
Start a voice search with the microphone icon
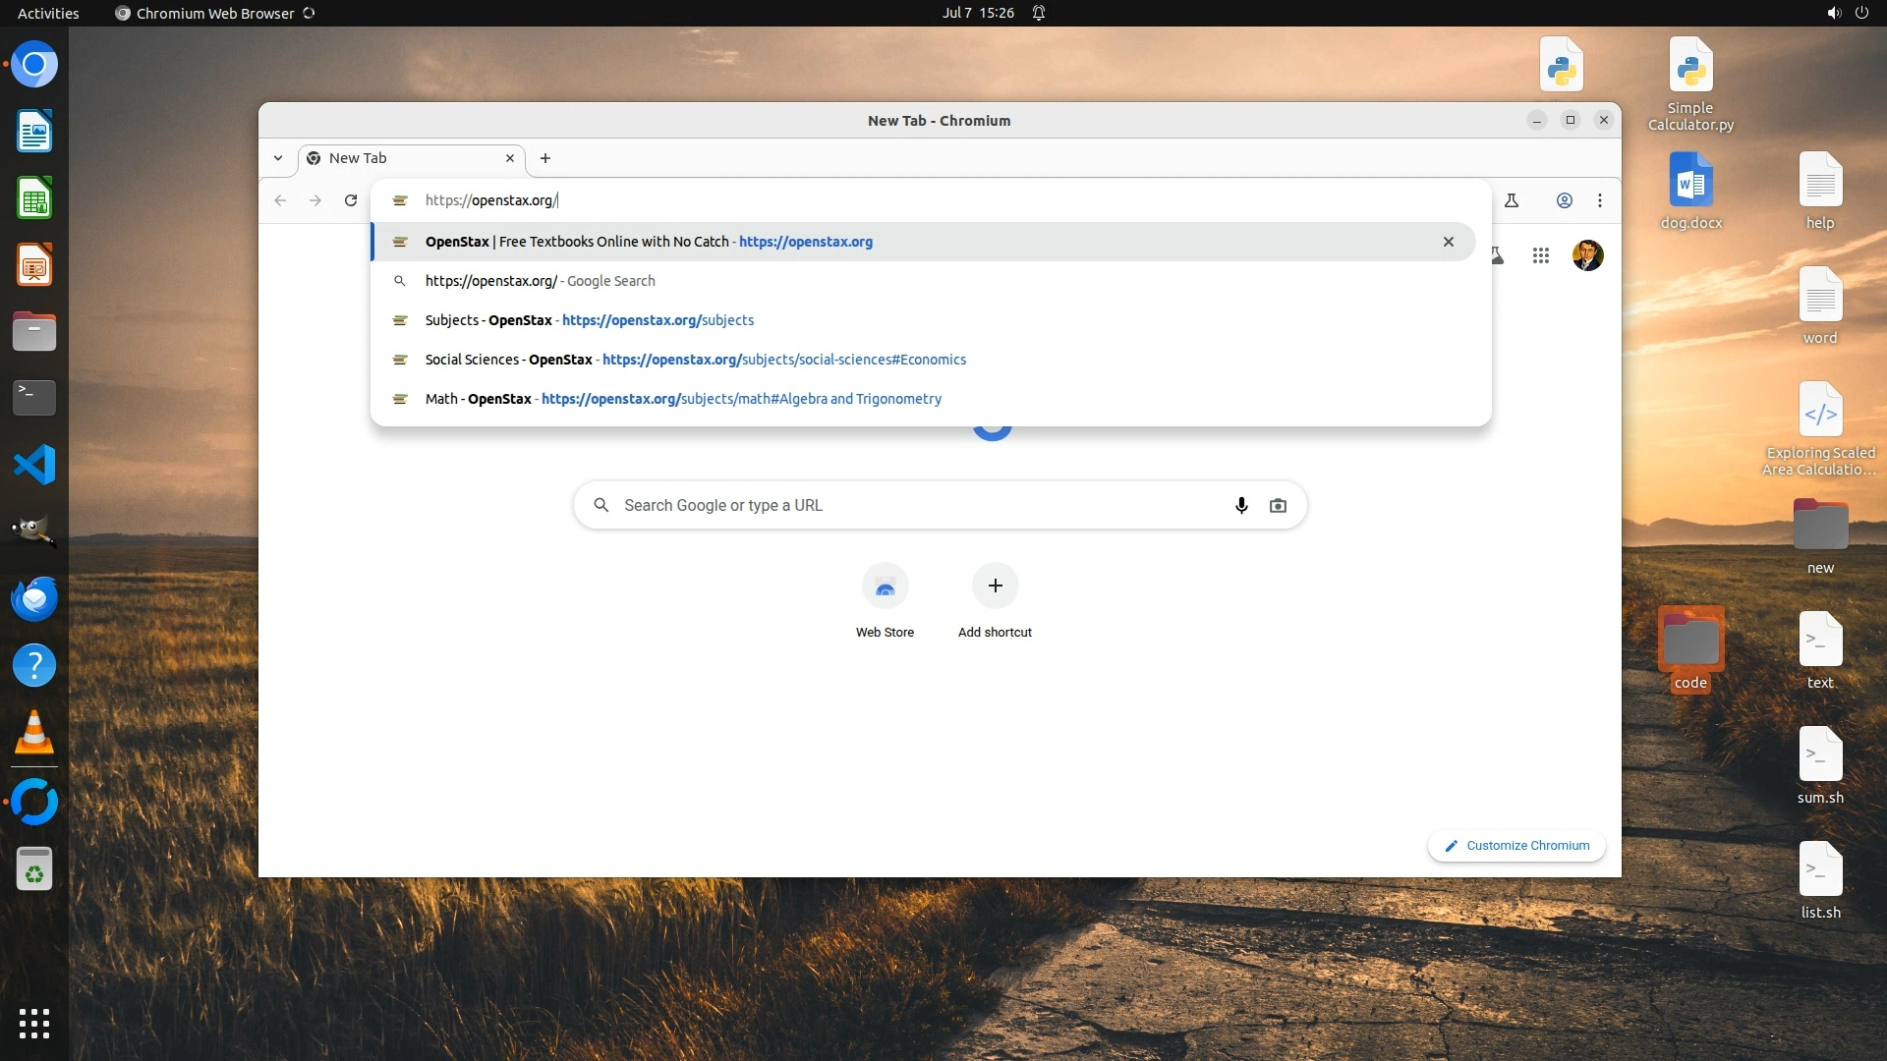point(1241,505)
